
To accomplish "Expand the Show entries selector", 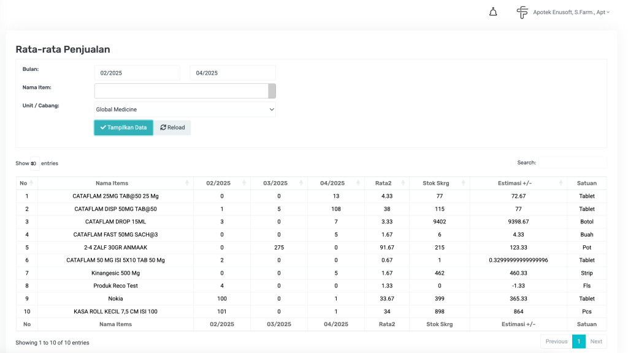I will (34, 163).
